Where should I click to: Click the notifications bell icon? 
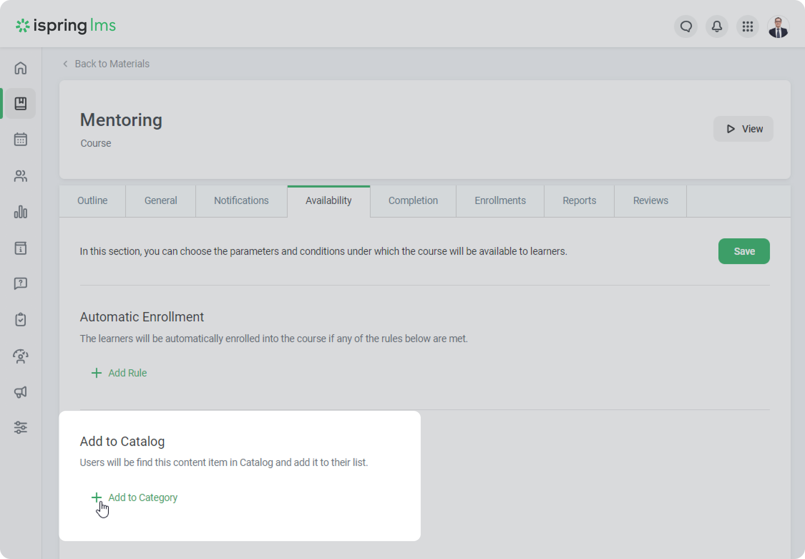tap(717, 26)
